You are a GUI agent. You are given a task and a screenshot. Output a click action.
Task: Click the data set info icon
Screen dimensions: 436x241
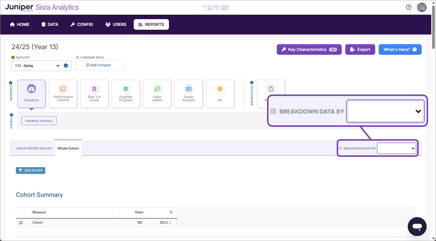66,66
